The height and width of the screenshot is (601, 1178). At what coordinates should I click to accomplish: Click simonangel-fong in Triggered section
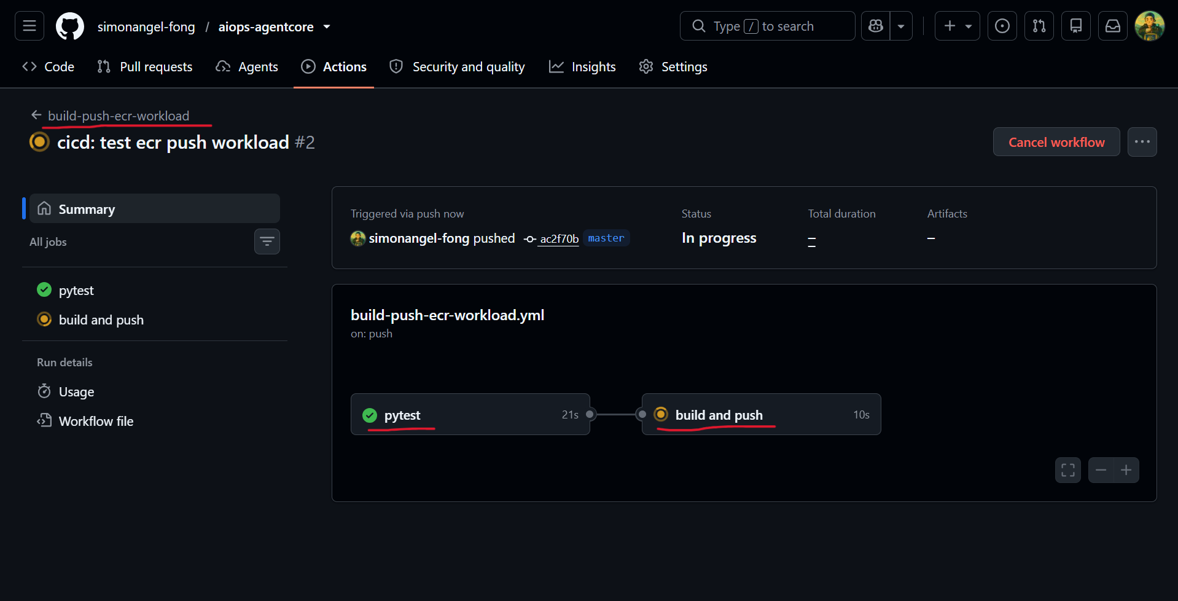tap(419, 238)
